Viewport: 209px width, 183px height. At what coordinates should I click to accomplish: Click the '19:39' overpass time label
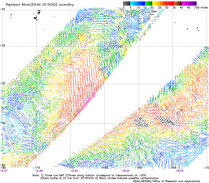(74, 171)
